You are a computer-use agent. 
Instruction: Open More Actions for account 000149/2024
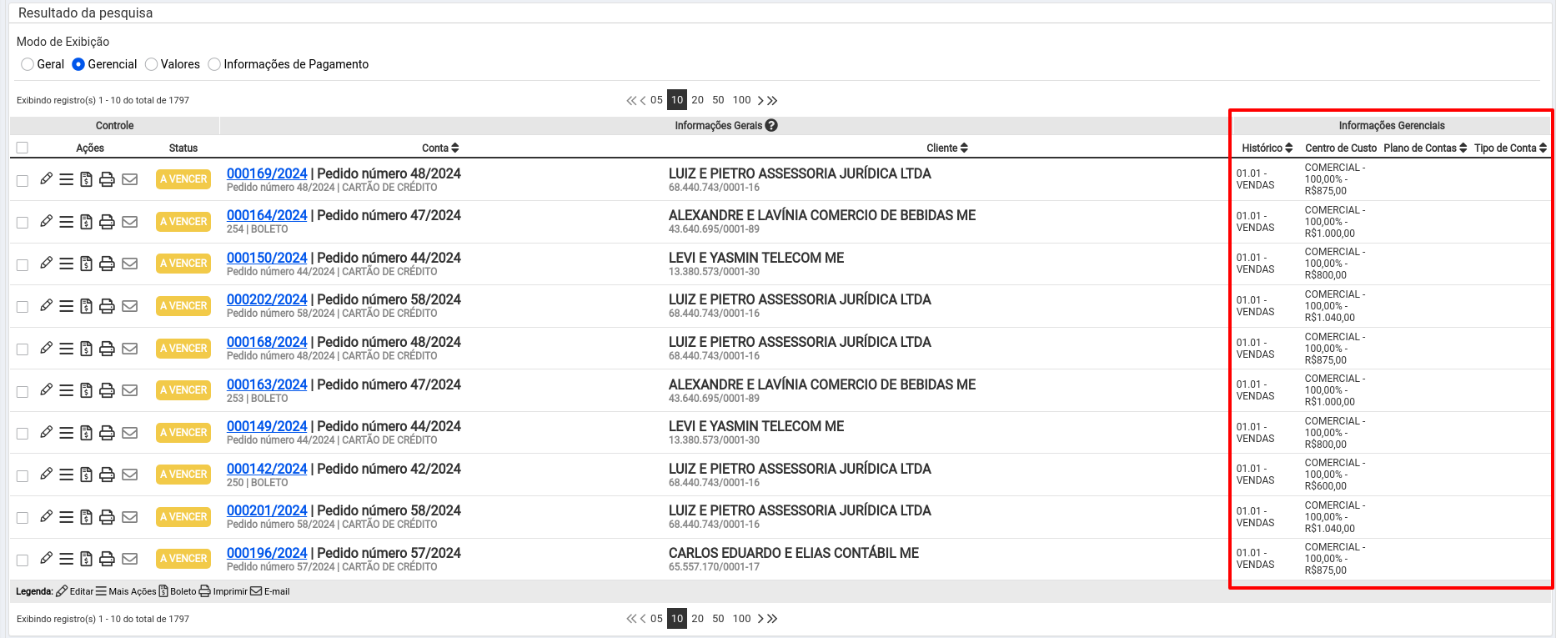66,433
